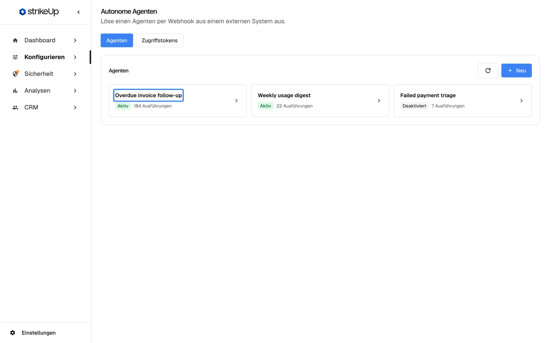549x343 pixels.
Task: Click the Analysen bar chart icon
Action: pos(15,91)
